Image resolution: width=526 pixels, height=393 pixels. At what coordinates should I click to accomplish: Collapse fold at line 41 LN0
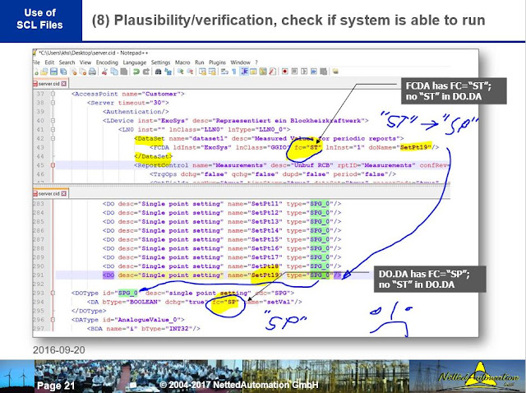click(x=53, y=130)
